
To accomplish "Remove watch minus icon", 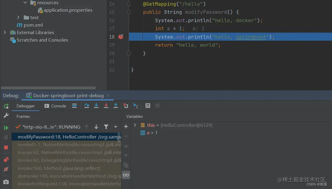I will [126, 136].
